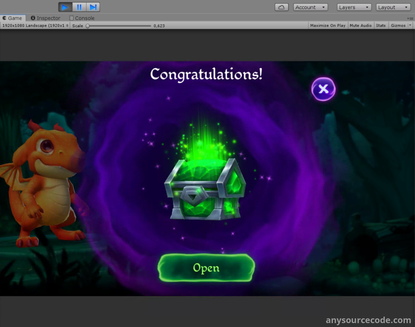Close the Congratulations popup with X
The image size is (415, 327).
(x=323, y=89)
